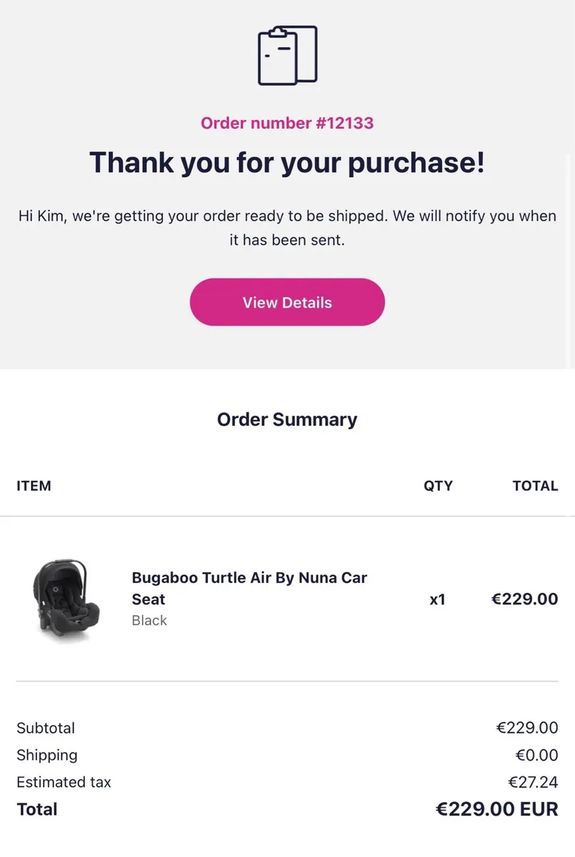
Task: Click the ITEM column header
Action: [34, 486]
